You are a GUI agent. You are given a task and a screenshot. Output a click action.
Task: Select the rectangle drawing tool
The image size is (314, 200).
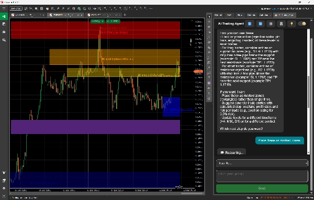click(x=209, y=62)
